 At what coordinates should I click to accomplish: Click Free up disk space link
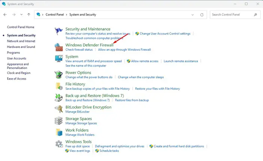click(77, 146)
